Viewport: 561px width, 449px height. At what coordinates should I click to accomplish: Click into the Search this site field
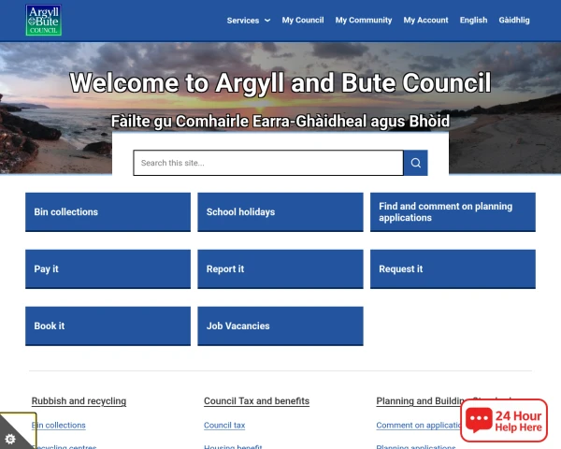point(268,163)
